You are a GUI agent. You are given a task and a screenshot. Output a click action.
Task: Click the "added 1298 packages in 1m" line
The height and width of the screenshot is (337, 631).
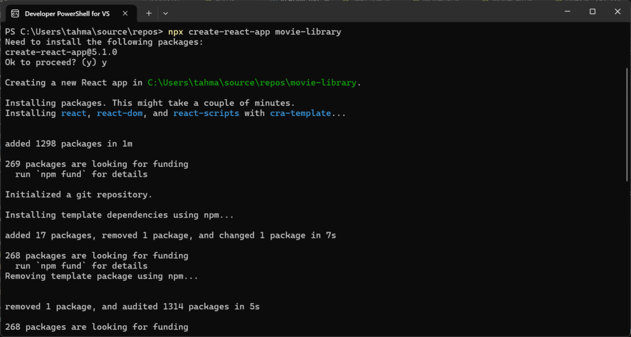pyautogui.click(x=68, y=144)
